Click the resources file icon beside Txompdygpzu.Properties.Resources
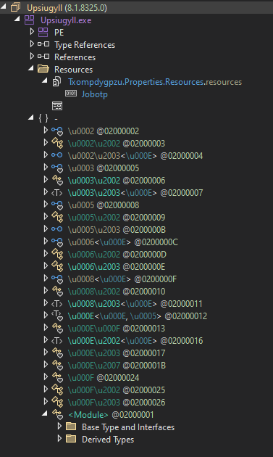The height and width of the screenshot is (457, 273). pos(56,81)
